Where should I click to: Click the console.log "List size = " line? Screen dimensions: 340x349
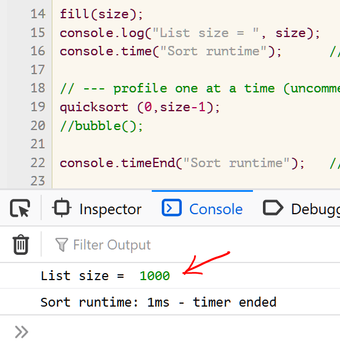[x=190, y=33]
